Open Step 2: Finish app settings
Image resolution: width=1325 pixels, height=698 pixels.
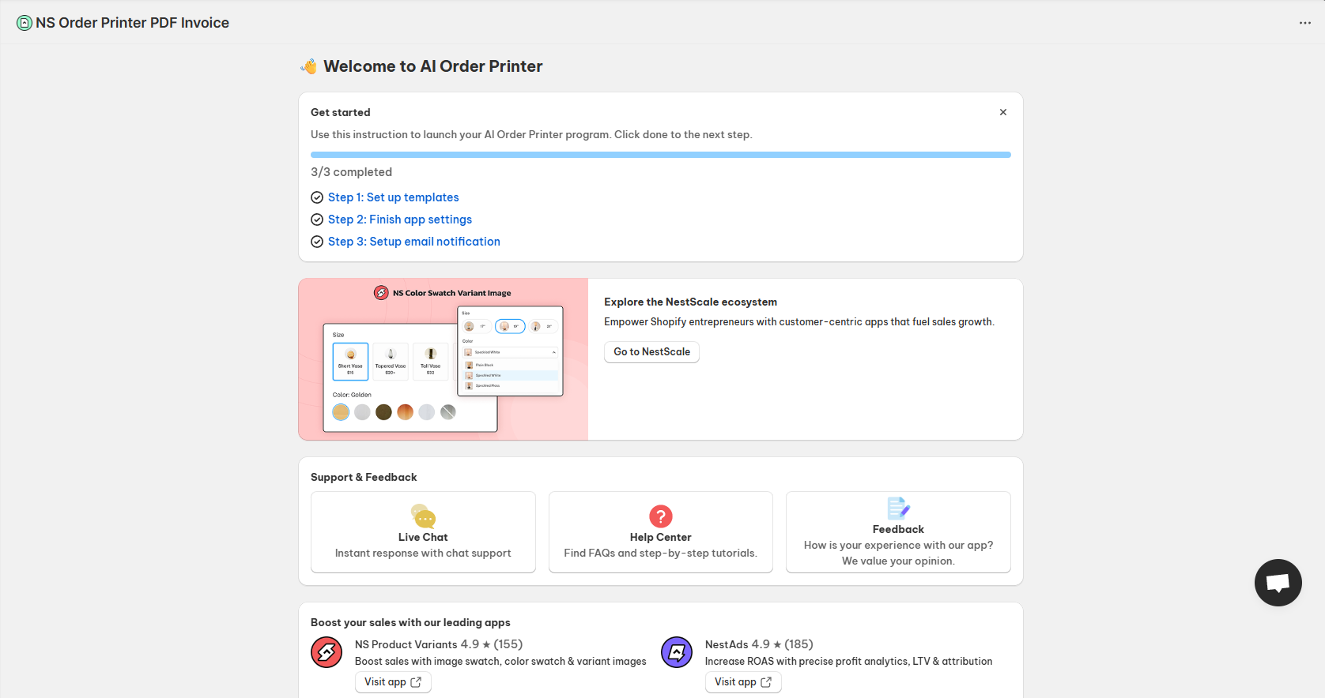[400, 220]
